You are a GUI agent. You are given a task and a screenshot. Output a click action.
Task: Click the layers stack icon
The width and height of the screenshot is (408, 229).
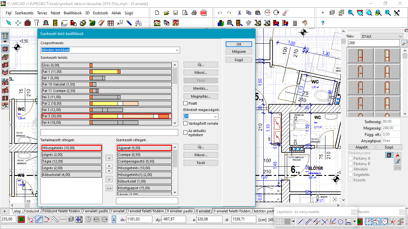pyautogui.click(x=332, y=13)
